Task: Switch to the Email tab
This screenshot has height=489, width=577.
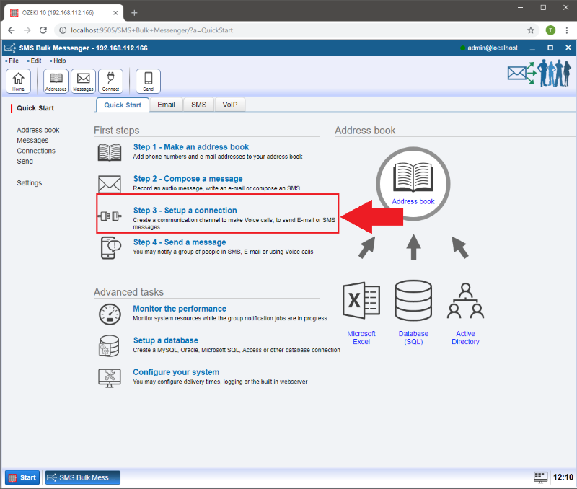Action: coord(166,105)
